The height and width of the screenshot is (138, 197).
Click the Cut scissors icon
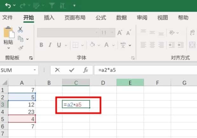(x=20, y=30)
